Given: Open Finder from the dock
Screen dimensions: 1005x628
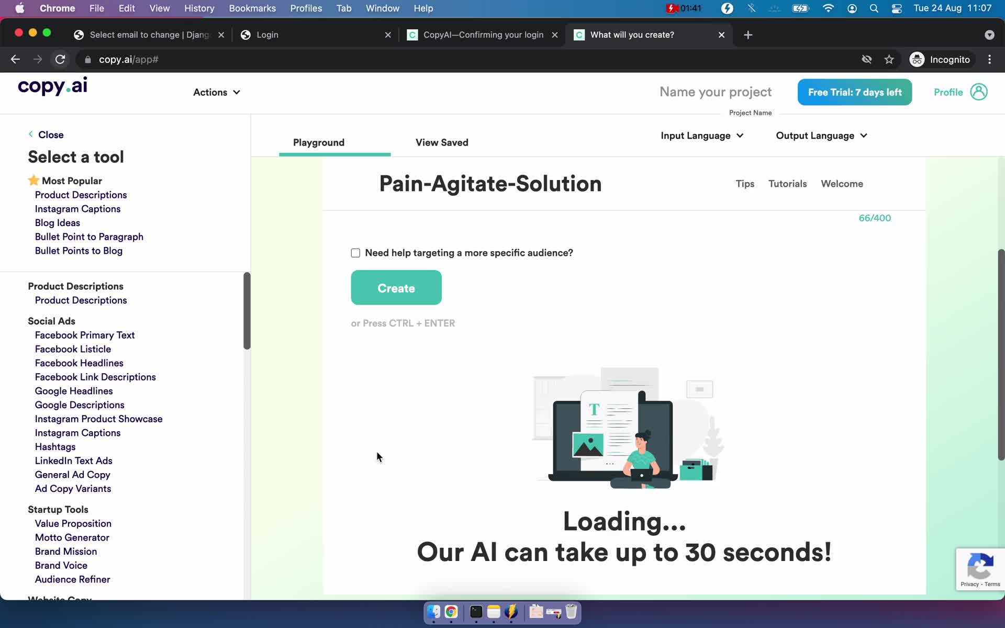Looking at the screenshot, I should pos(433,611).
